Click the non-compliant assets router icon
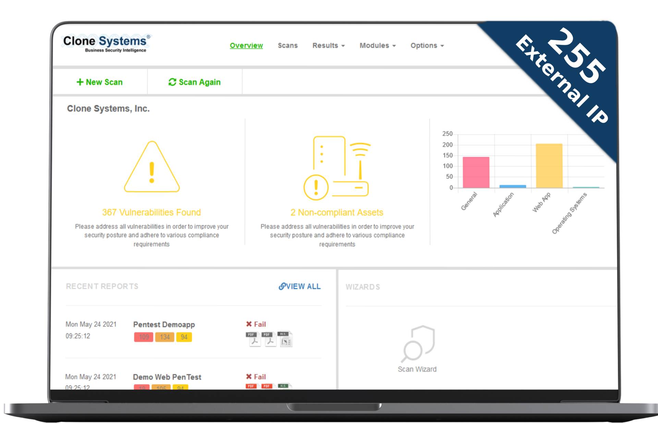 (337, 168)
